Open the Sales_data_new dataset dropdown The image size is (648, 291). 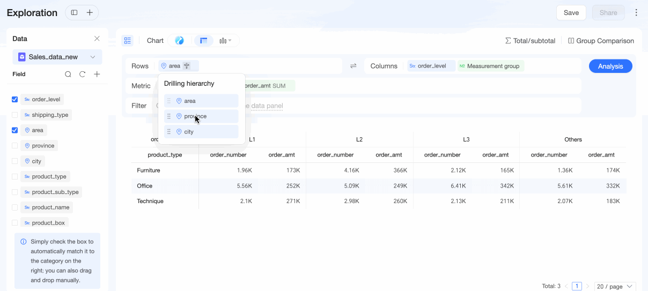point(57,57)
